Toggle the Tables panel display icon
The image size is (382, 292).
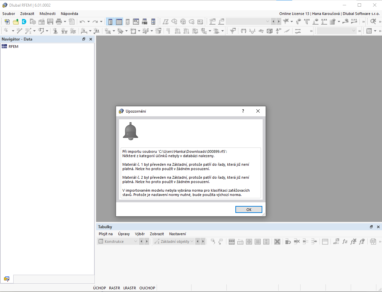[119, 22]
